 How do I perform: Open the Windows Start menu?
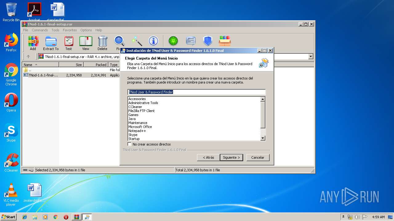pyautogui.click(x=8, y=217)
